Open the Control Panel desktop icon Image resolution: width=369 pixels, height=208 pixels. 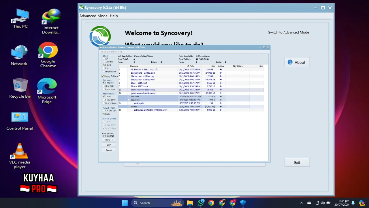(20, 121)
